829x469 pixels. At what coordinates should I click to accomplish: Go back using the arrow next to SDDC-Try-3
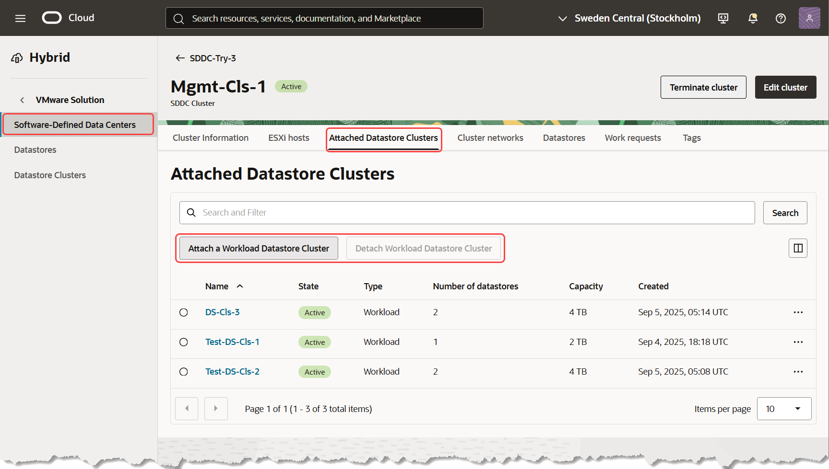click(180, 57)
